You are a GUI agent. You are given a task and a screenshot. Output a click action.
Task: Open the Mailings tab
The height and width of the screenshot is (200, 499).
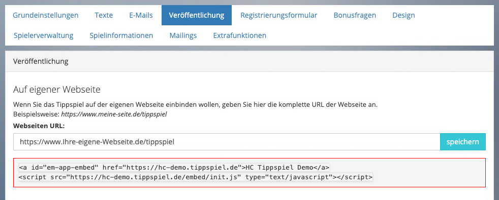[183, 35]
